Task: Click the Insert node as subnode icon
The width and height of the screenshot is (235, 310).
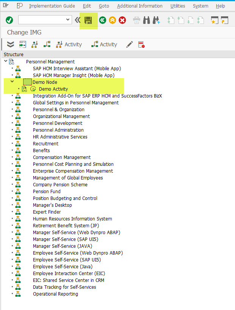Action: point(35,44)
